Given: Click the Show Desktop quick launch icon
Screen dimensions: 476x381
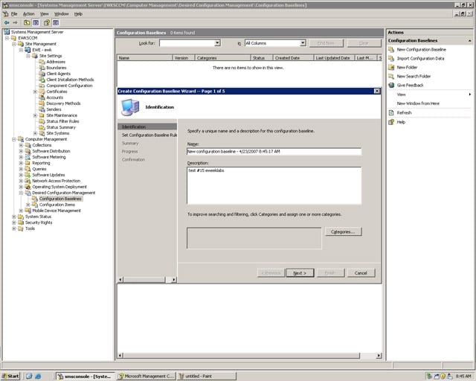Looking at the screenshot, I should (29, 376).
